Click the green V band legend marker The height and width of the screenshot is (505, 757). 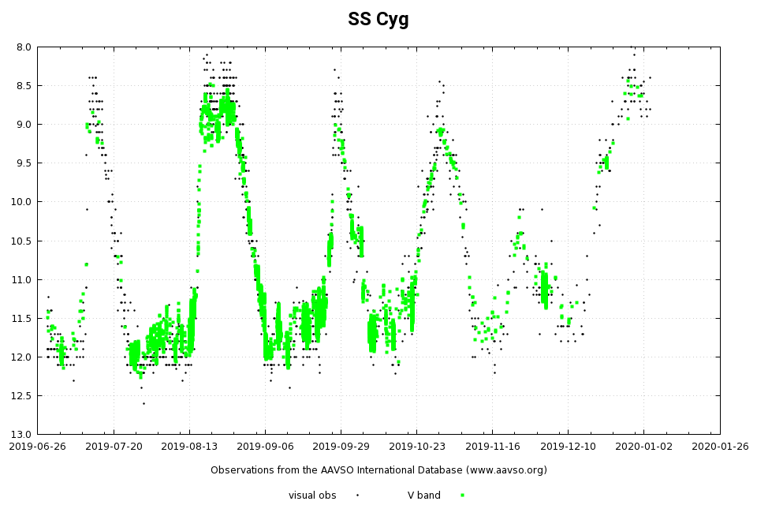[x=462, y=495]
